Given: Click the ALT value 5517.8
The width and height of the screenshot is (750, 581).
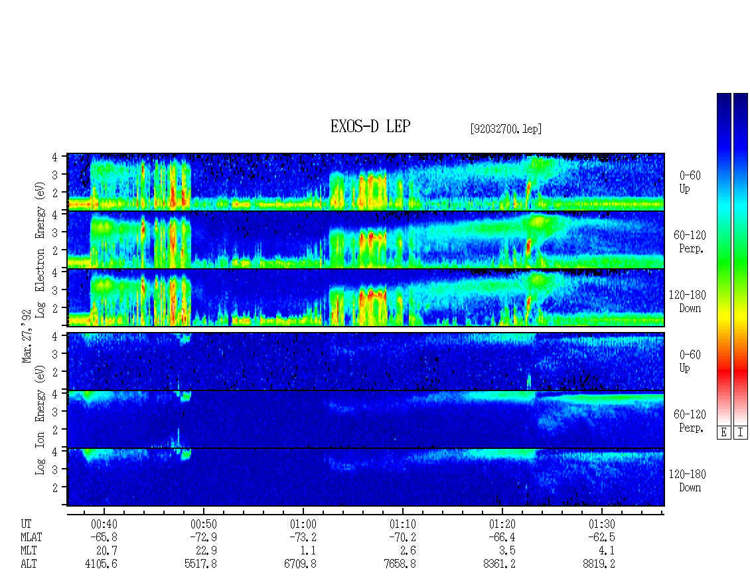Looking at the screenshot, I should [x=201, y=564].
